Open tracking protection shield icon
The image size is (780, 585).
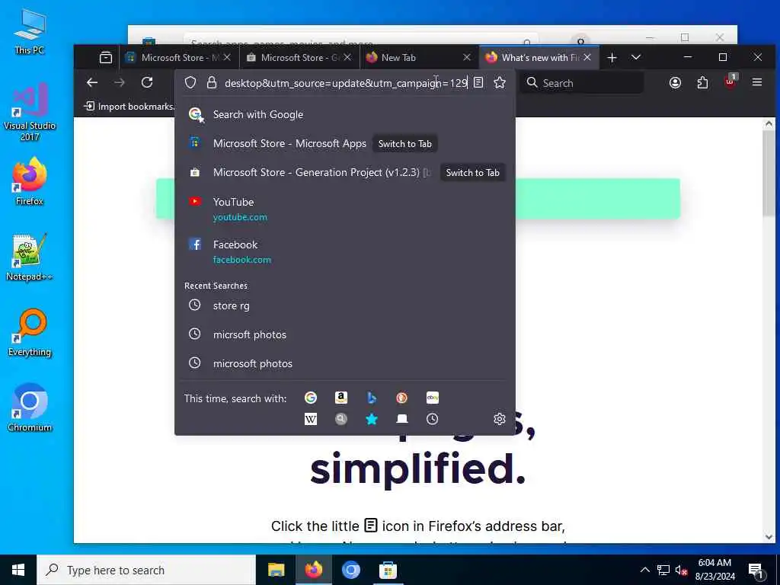click(x=190, y=82)
